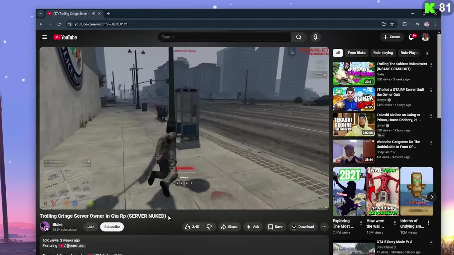Start voice search with microphone icon
Screen dimensions: 454x255
[315, 37]
